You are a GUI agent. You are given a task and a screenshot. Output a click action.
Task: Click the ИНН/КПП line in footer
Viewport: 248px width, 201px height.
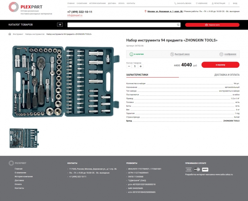[x=145, y=169]
